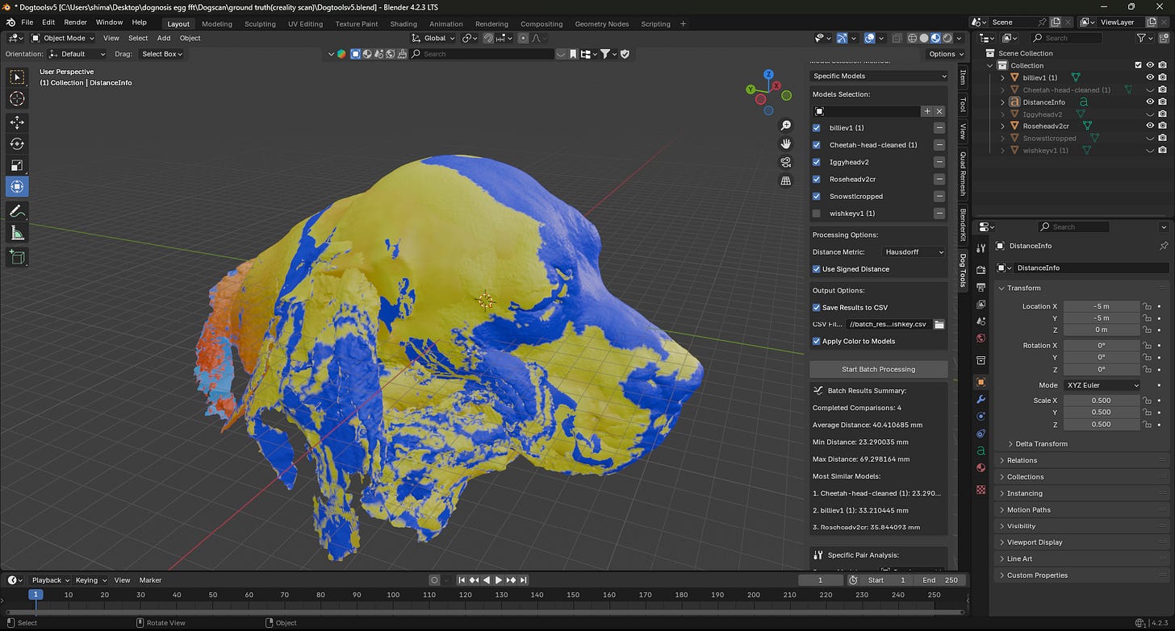Image resolution: width=1175 pixels, height=631 pixels.
Task: Select the Measure ruler tool
Action: point(17,234)
